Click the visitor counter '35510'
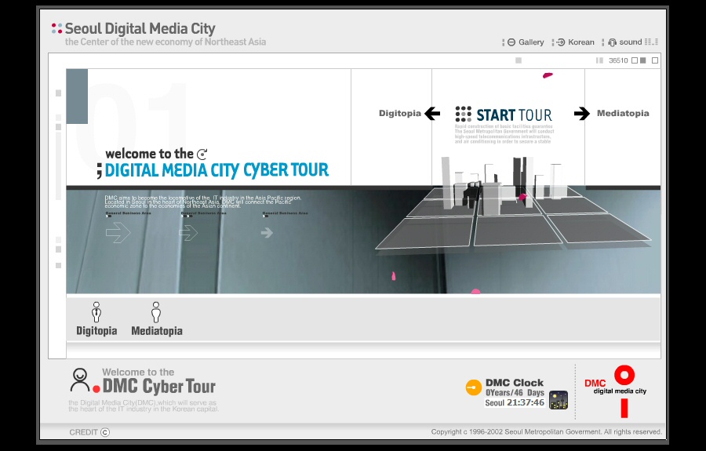The width and height of the screenshot is (706, 451). tap(618, 60)
